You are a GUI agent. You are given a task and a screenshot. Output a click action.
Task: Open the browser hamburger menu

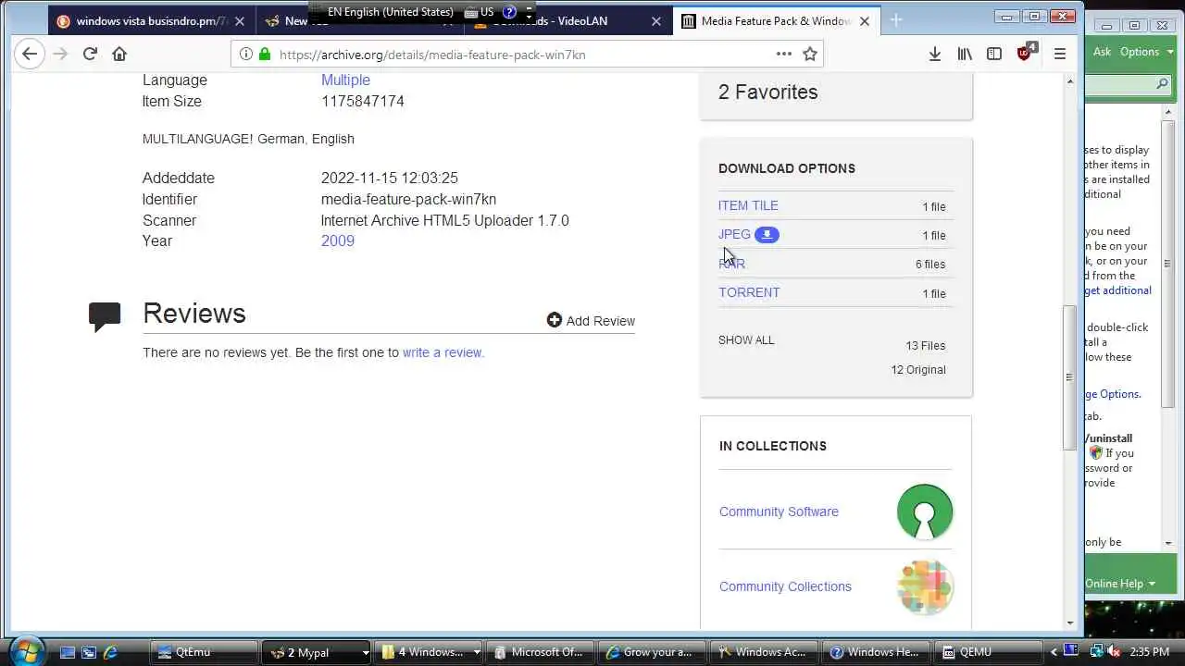1060,55
